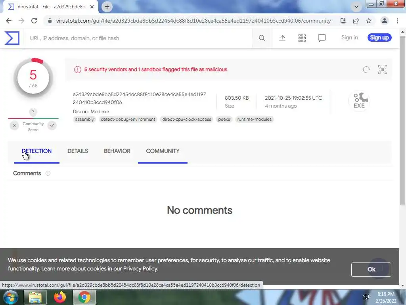
Task: Click the network tray icon
Action: pyautogui.click(x=366, y=297)
